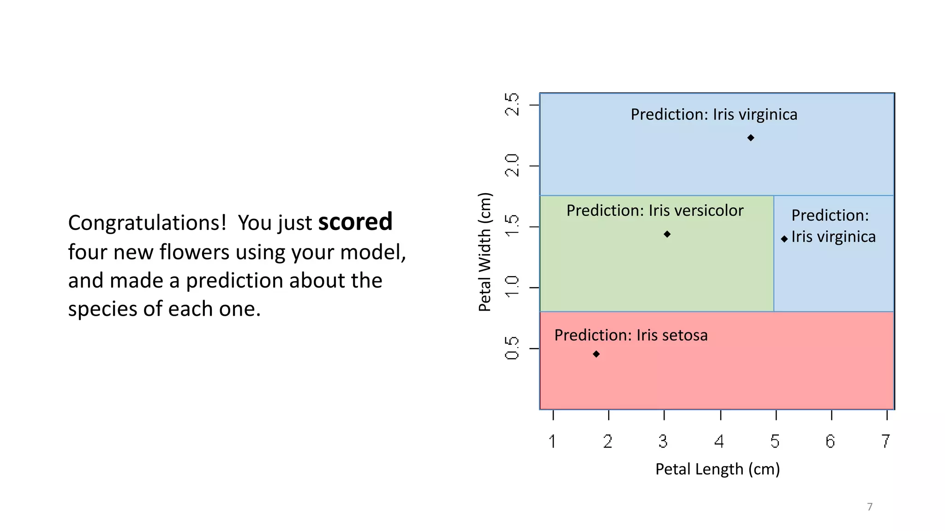Select the 'Petal Length (cm)' axis title

coord(718,469)
